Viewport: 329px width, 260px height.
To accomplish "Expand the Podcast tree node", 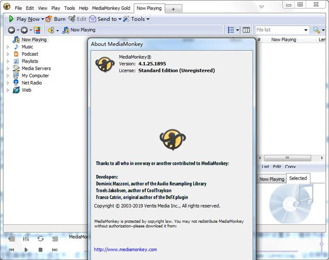I will [x=8, y=54].
